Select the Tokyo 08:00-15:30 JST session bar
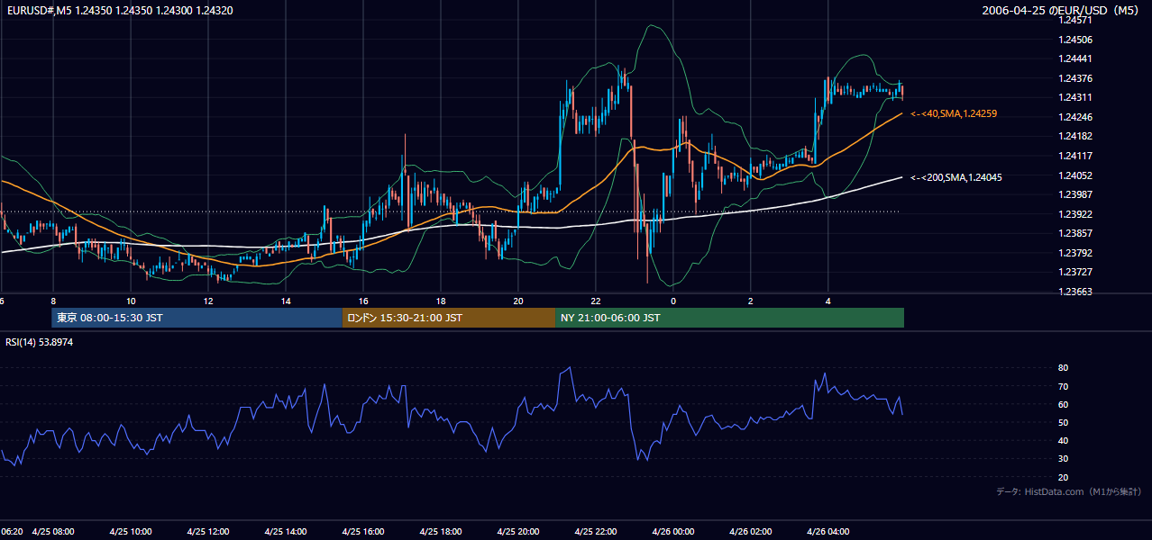The width and height of the screenshot is (1152, 540). 197,318
